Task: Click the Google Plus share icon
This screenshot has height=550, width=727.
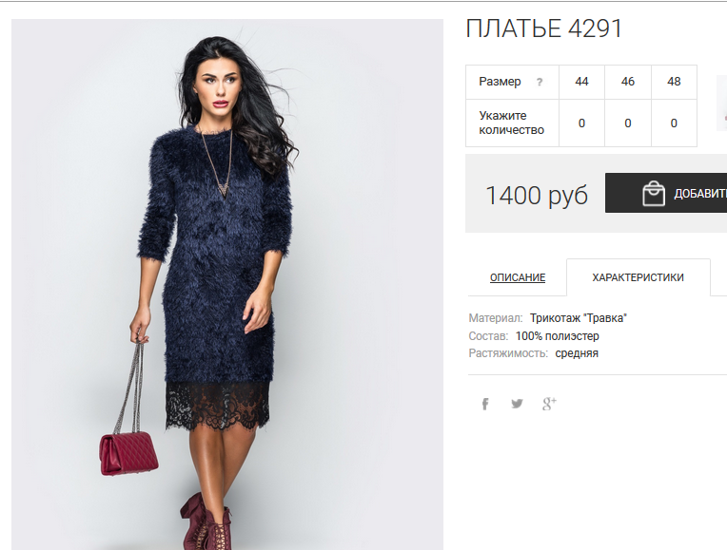Action: (549, 404)
